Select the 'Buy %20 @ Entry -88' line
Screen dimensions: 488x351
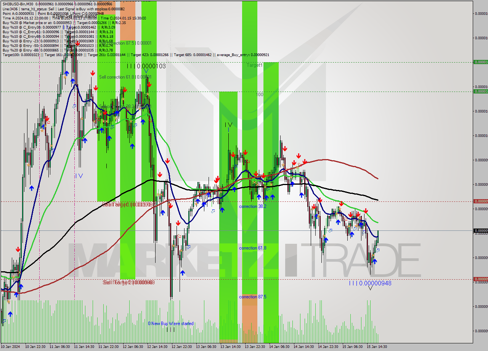tap(58, 50)
